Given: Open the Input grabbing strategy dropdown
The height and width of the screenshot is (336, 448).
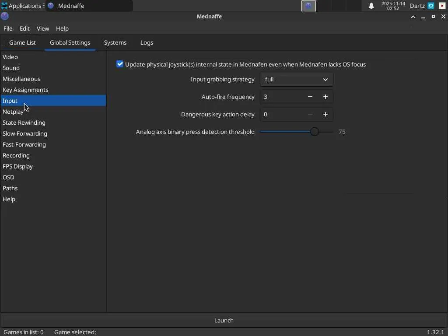Looking at the screenshot, I should click(296, 79).
